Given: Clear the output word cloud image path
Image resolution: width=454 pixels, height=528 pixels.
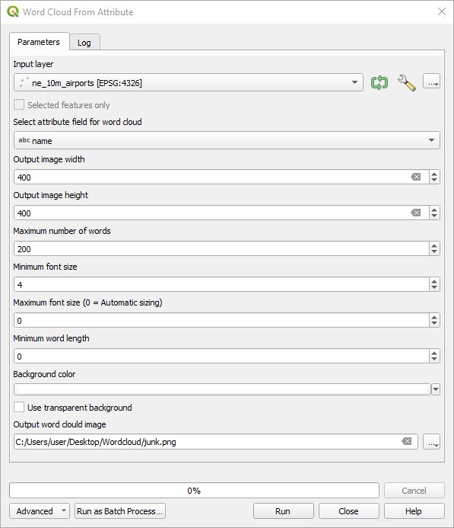Looking at the screenshot, I should [407, 441].
